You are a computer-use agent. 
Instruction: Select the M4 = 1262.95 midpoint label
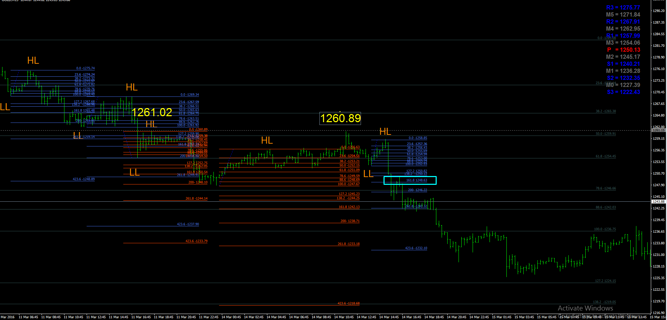click(x=623, y=29)
